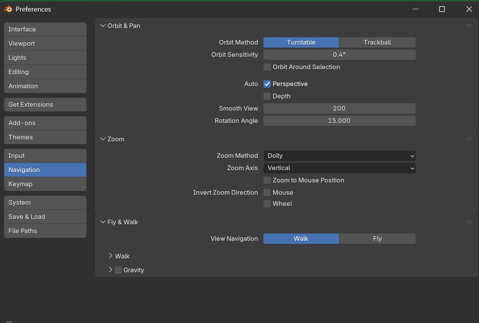Collapse the Orbit & Pan panel
Screen dimensions: 479x323
point(103,26)
